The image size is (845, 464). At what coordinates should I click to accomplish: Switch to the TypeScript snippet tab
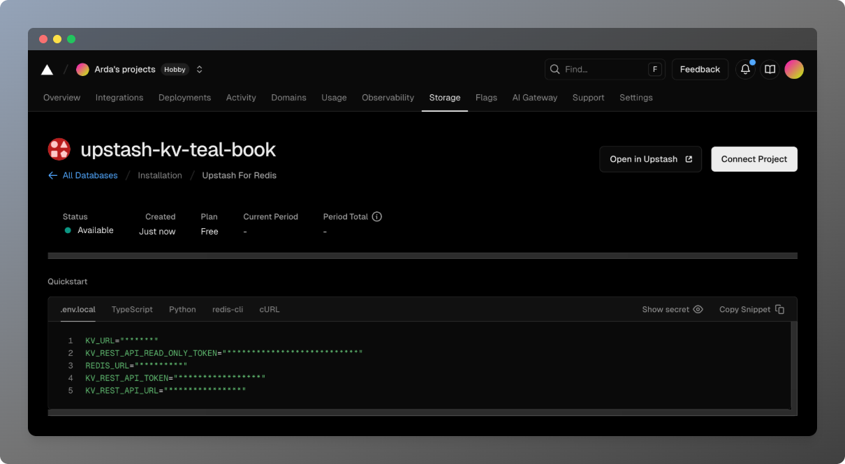coord(132,309)
